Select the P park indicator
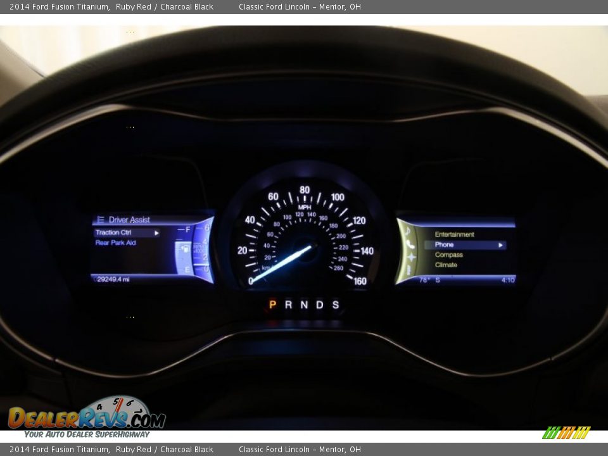This screenshot has height=456, width=608. [x=272, y=306]
